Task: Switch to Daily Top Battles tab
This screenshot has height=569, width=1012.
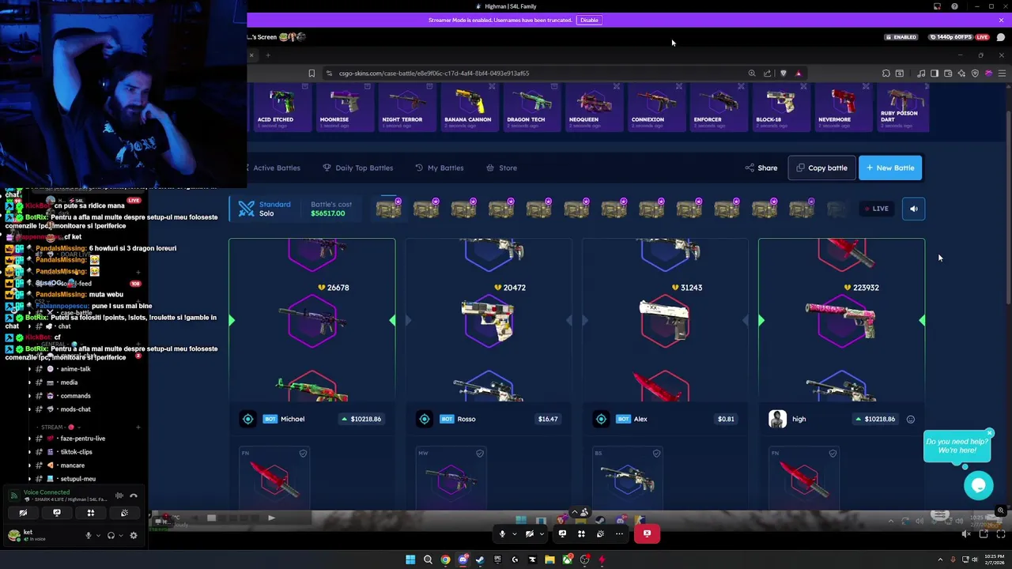Action: pyautogui.click(x=357, y=168)
